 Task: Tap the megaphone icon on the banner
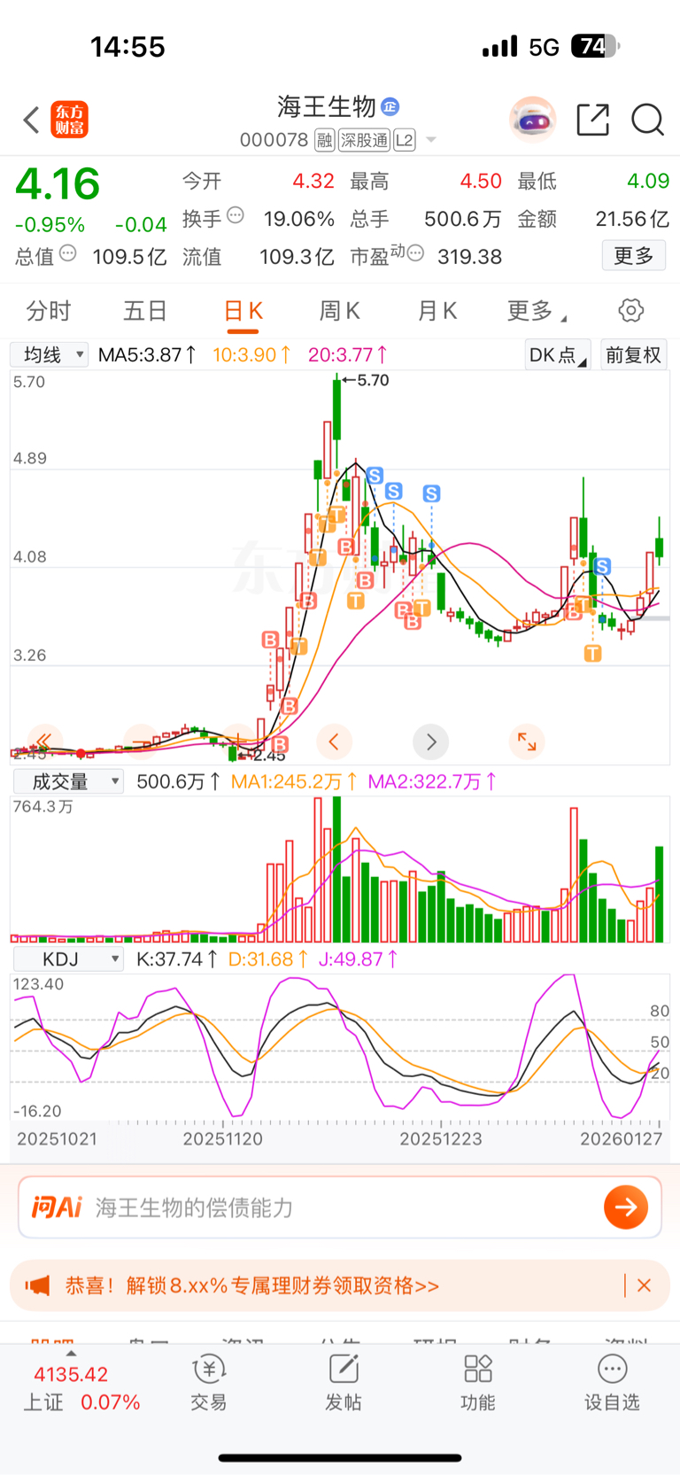click(38, 1285)
